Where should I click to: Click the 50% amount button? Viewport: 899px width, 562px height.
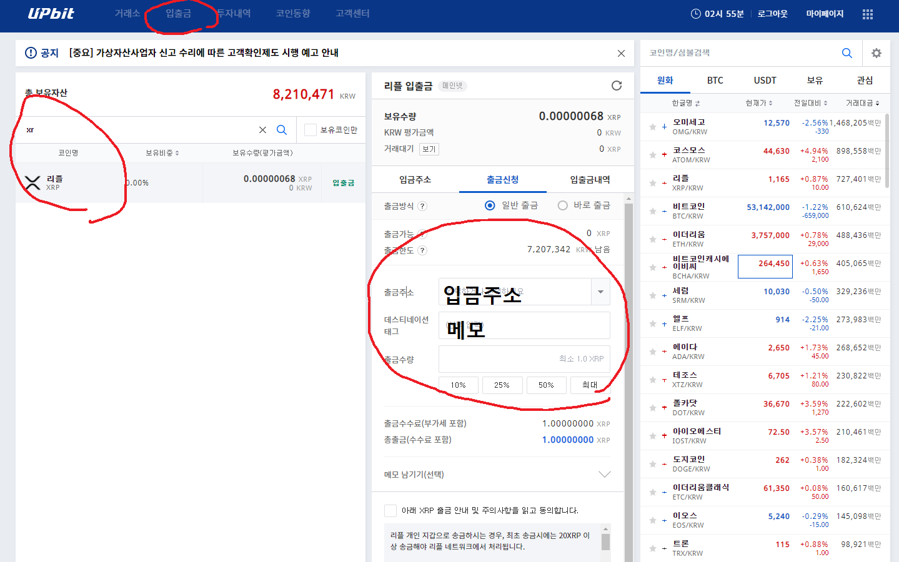click(x=546, y=385)
